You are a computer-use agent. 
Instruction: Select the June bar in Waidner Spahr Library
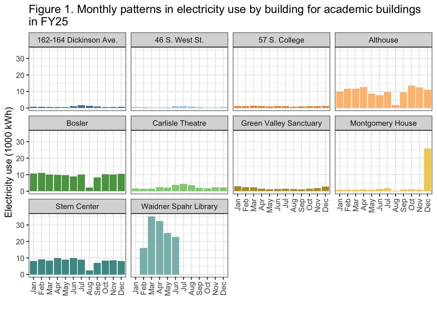coord(176,256)
